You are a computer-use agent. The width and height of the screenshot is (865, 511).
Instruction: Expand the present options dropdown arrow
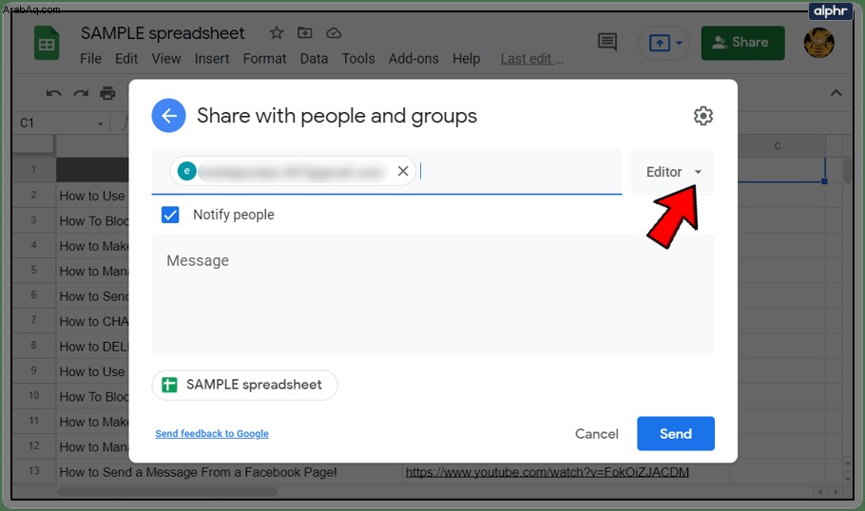point(679,43)
